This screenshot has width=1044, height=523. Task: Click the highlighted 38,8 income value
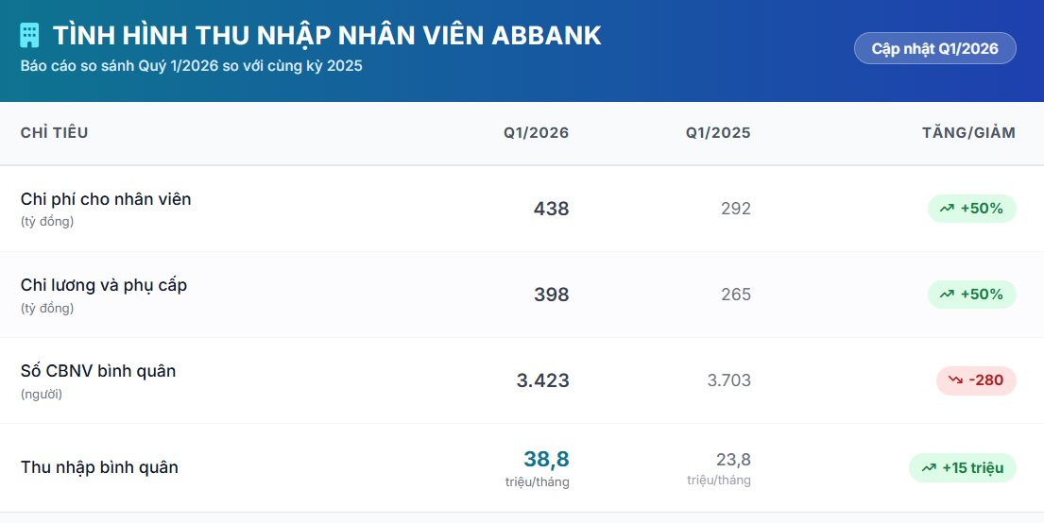pyautogui.click(x=546, y=459)
